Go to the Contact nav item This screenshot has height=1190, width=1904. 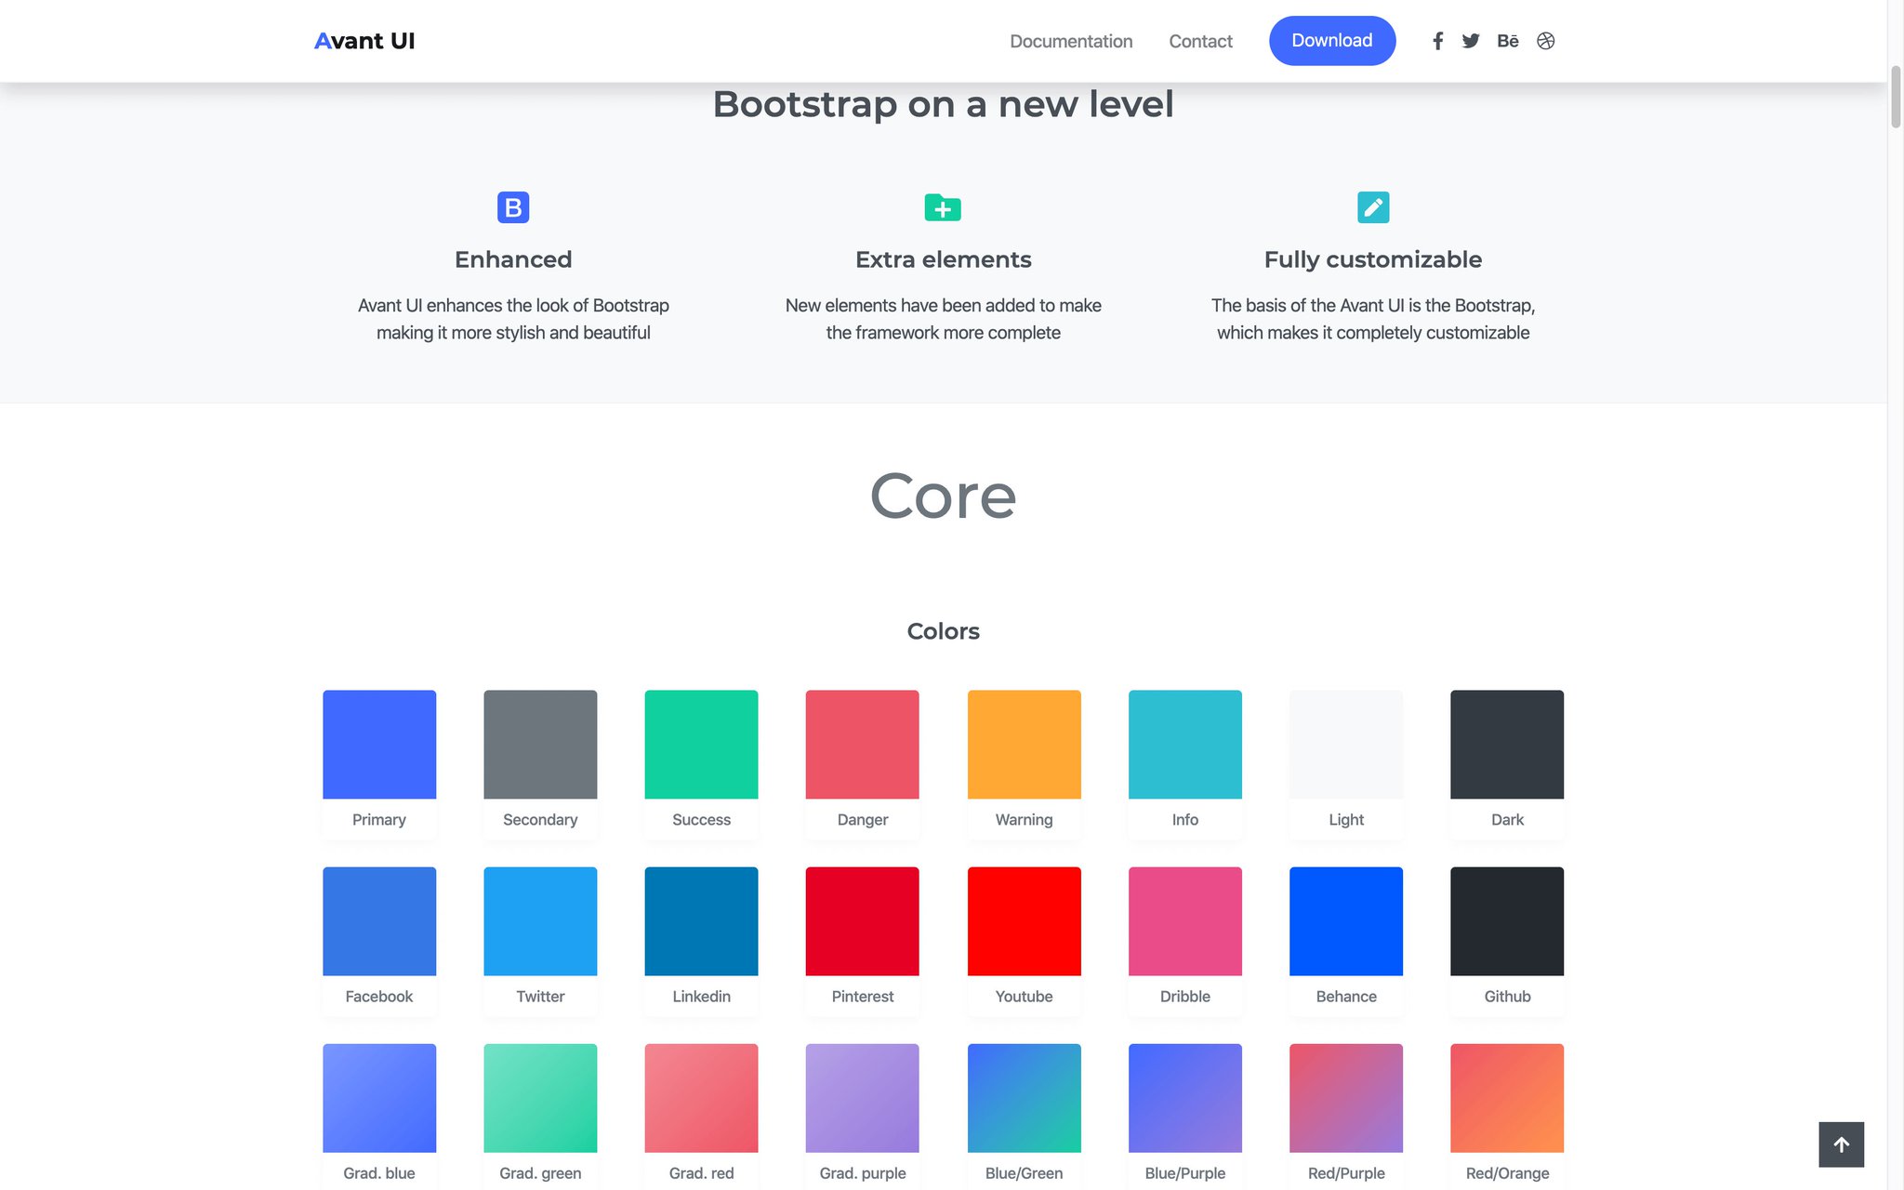(1200, 41)
